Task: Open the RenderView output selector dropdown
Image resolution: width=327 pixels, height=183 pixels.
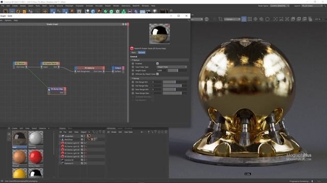Action: pos(232,19)
